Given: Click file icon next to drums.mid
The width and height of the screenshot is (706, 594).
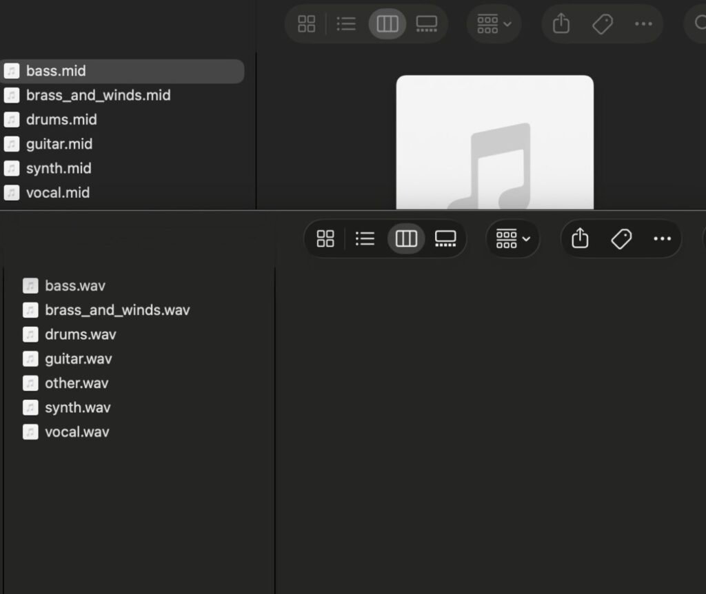Looking at the screenshot, I should tap(12, 120).
